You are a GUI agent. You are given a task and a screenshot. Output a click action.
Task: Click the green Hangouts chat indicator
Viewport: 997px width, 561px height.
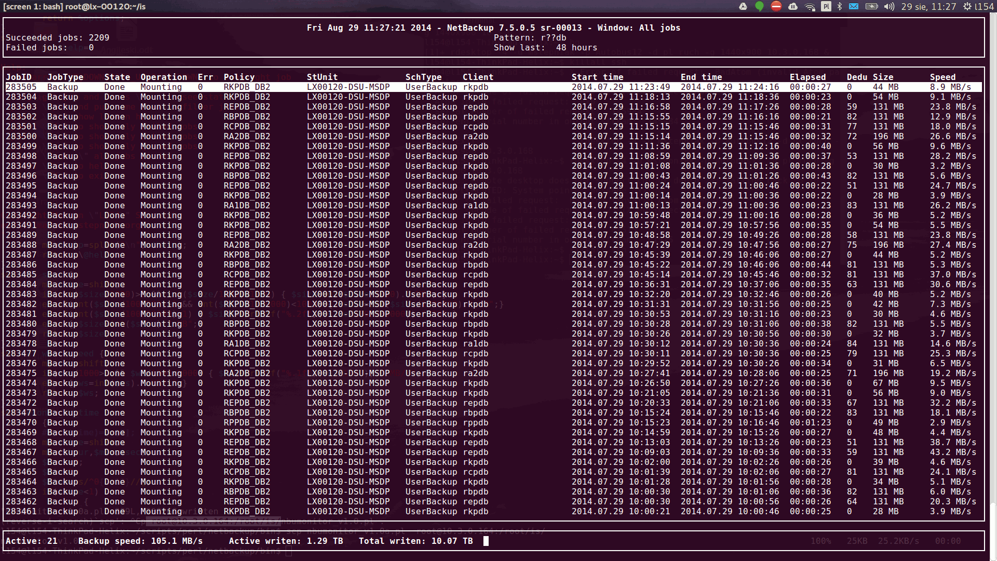759,6
